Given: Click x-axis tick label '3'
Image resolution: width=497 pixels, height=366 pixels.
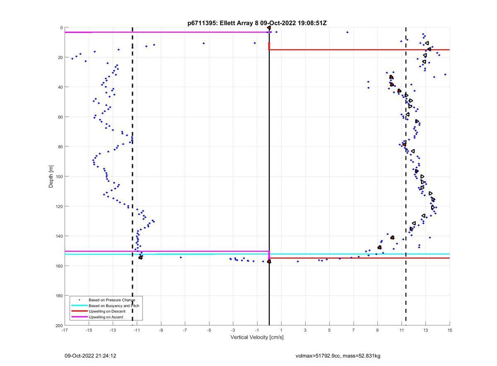Looking at the screenshot, I should 305,330.
